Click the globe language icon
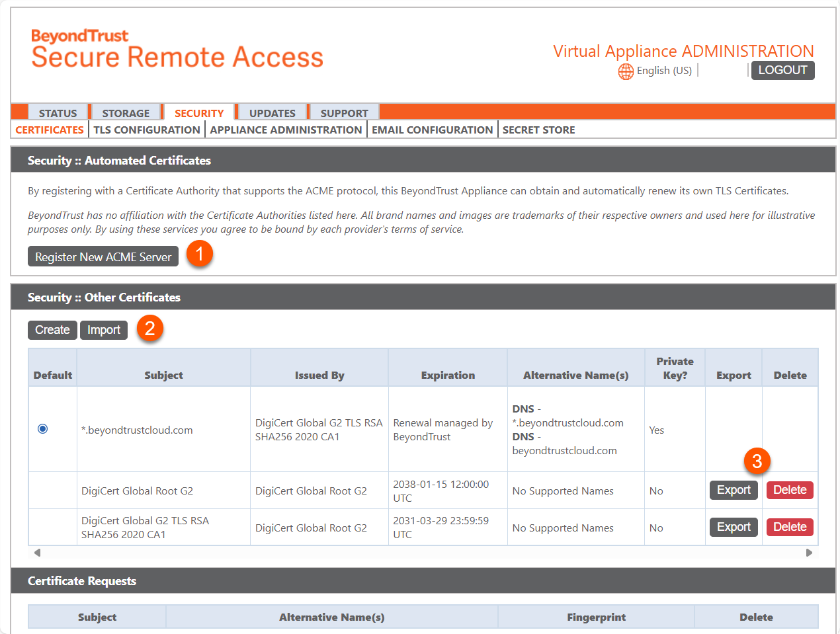The width and height of the screenshot is (840, 634). [x=626, y=71]
